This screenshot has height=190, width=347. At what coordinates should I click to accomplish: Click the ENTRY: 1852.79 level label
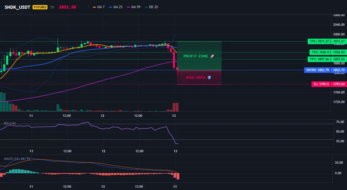point(317,70)
